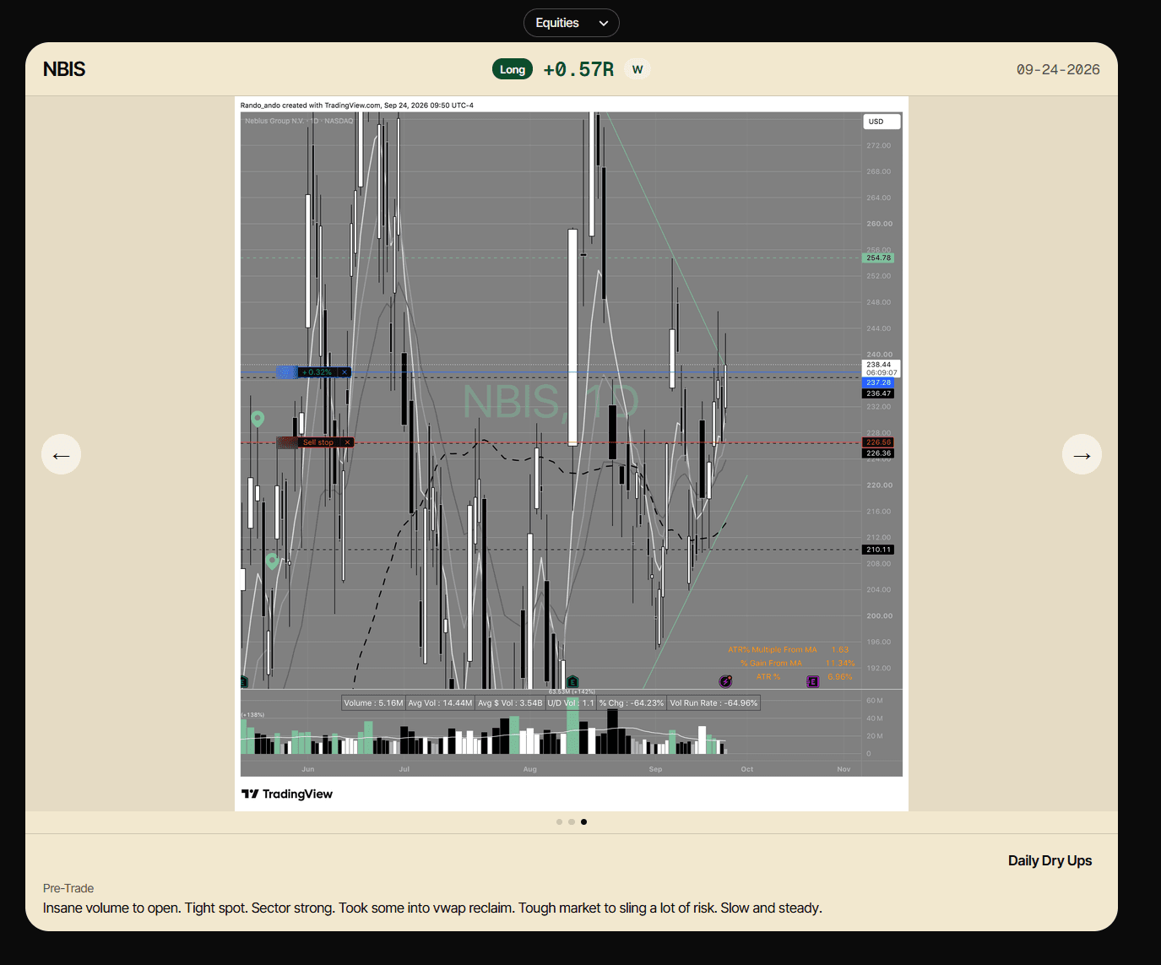Select the third, active carousel dot
1161x965 pixels.
[583, 821]
